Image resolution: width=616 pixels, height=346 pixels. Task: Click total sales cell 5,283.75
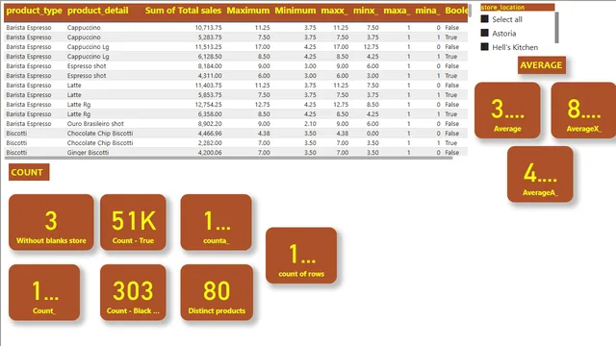(x=210, y=37)
